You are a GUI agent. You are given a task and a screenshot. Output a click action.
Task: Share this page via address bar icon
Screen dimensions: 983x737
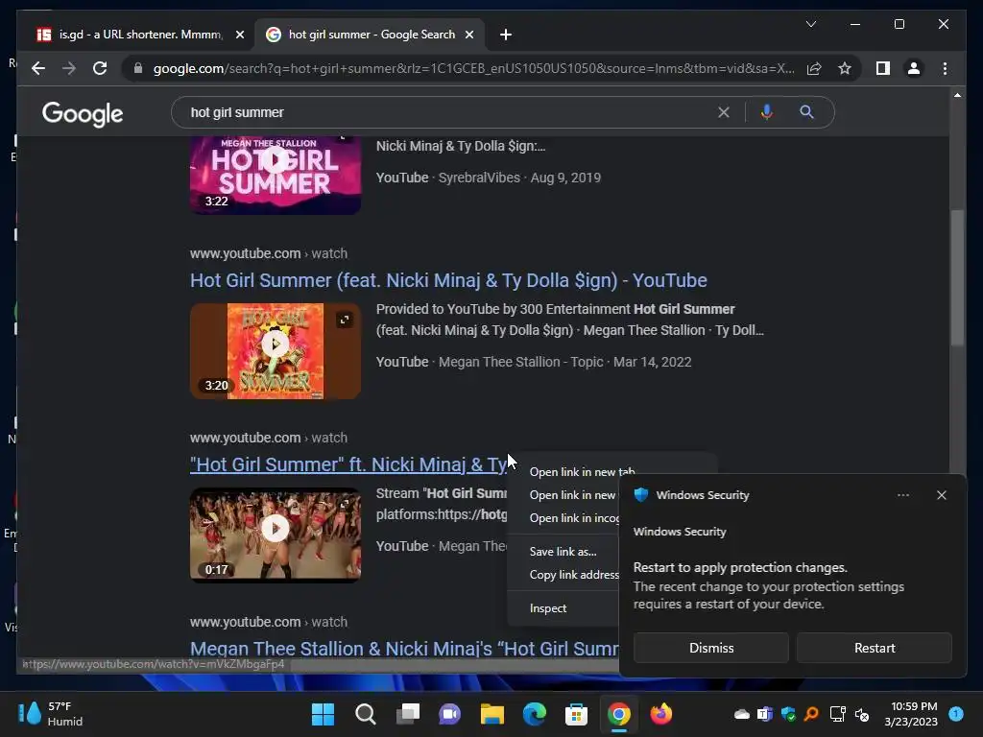[814, 68]
